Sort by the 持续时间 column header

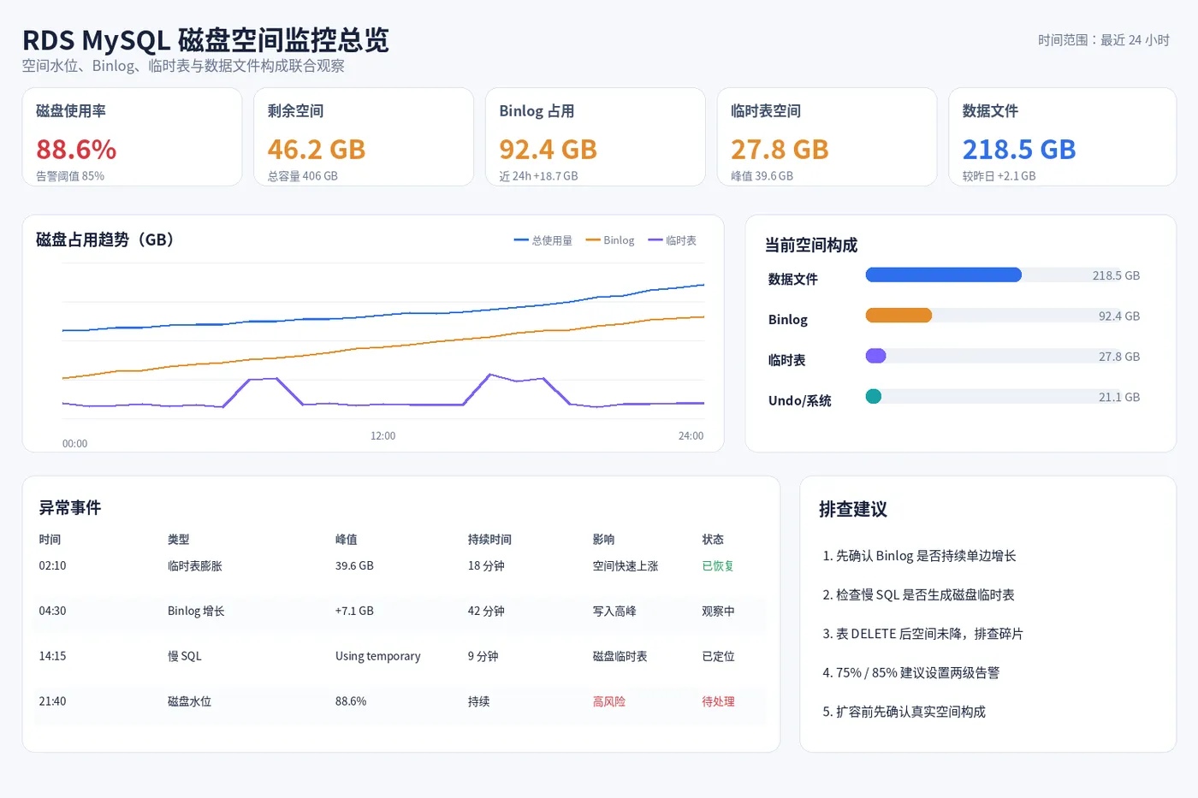(489, 540)
